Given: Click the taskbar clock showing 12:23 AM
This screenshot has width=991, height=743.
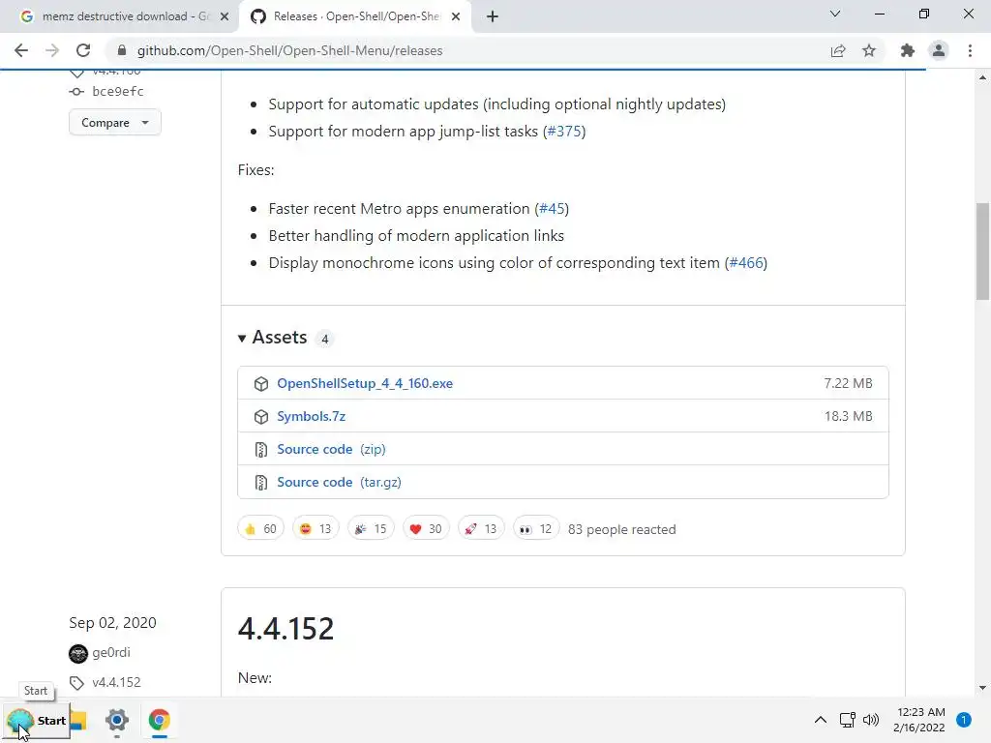Looking at the screenshot, I should [919, 720].
